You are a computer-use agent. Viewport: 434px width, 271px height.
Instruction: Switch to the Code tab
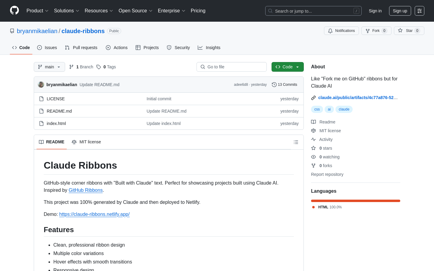(21, 48)
